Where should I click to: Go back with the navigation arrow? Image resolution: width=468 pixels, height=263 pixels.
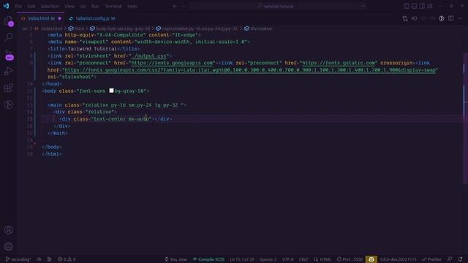coord(175,6)
